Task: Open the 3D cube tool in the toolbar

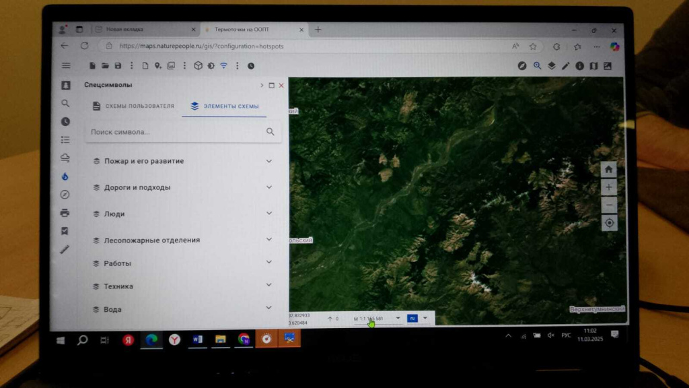Action: [x=197, y=65]
